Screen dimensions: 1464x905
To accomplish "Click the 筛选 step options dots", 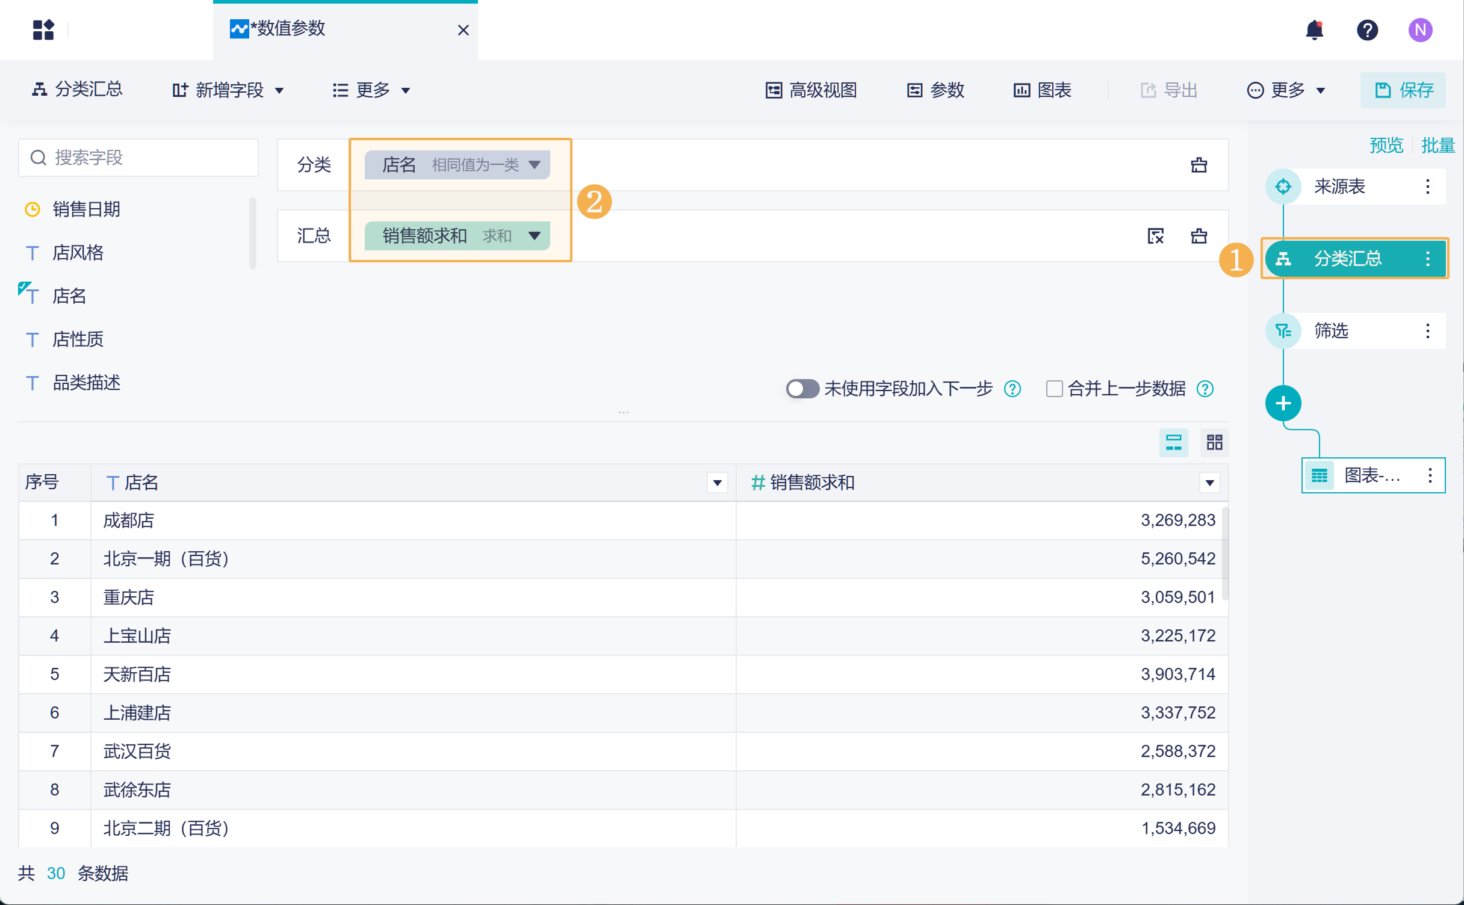I will point(1427,331).
